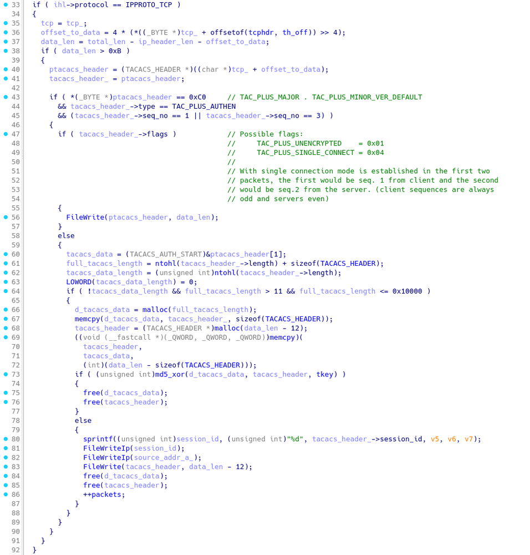Click the blue dot beside line 67

point(4,319)
